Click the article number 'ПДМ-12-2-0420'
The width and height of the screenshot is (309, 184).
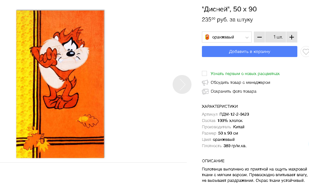[x=234, y=114]
